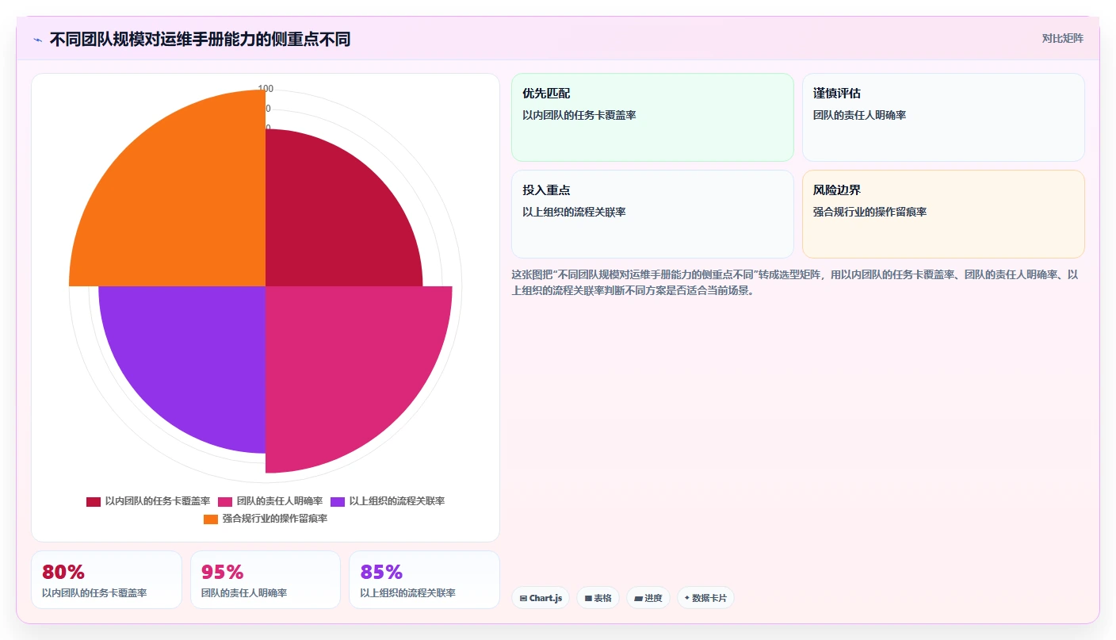Toggle legend item 以上组织的流程关联率

[388, 501]
